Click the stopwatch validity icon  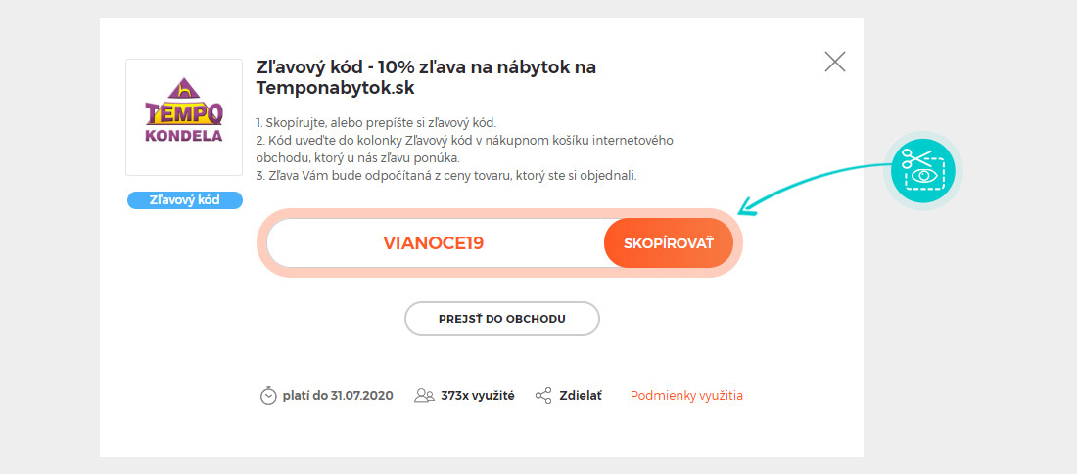(x=268, y=396)
